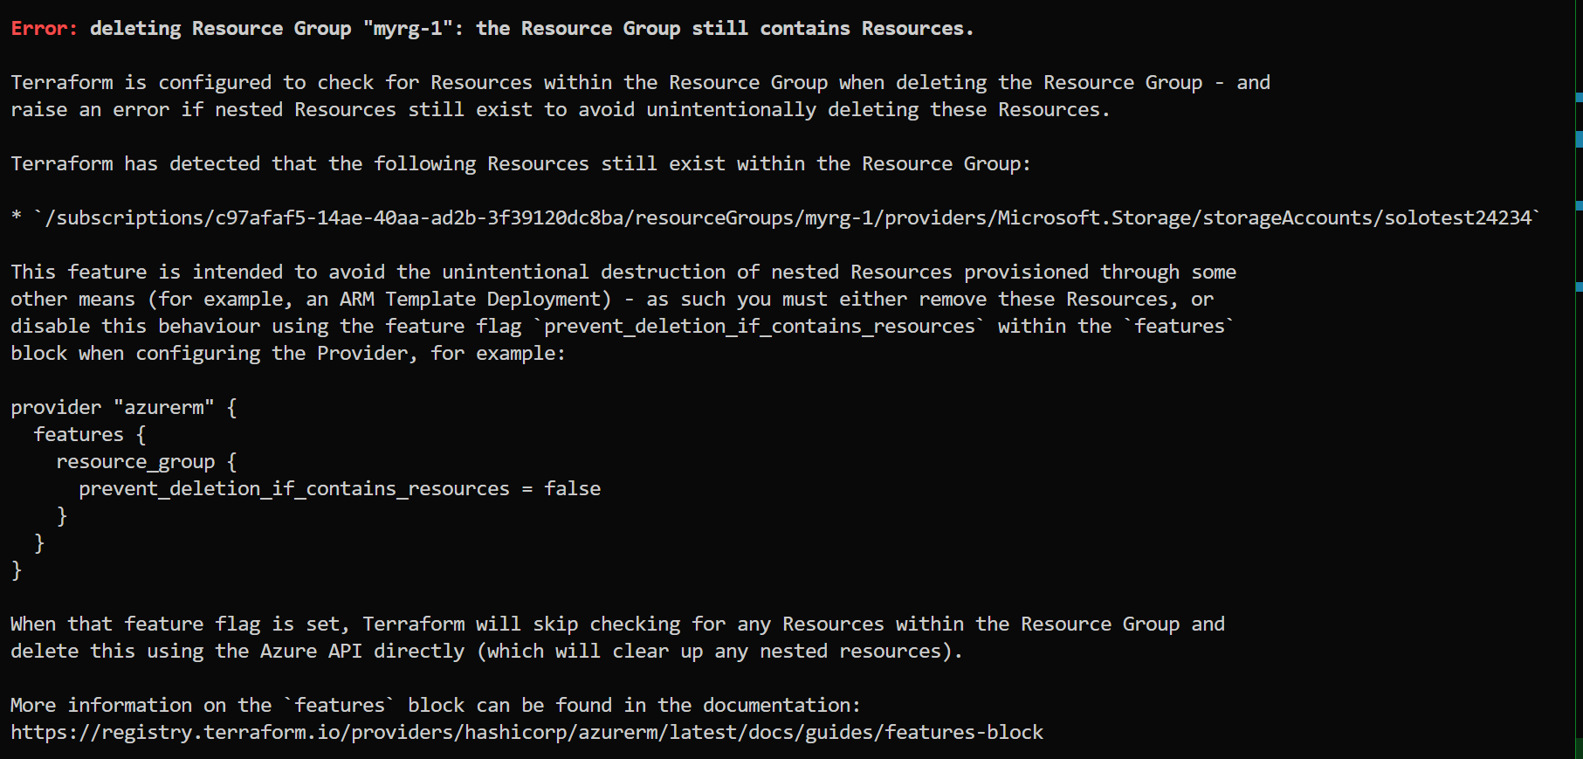Click the backticked prevent_deletion_if_contains_resources flag in the paragraph

(x=759, y=326)
